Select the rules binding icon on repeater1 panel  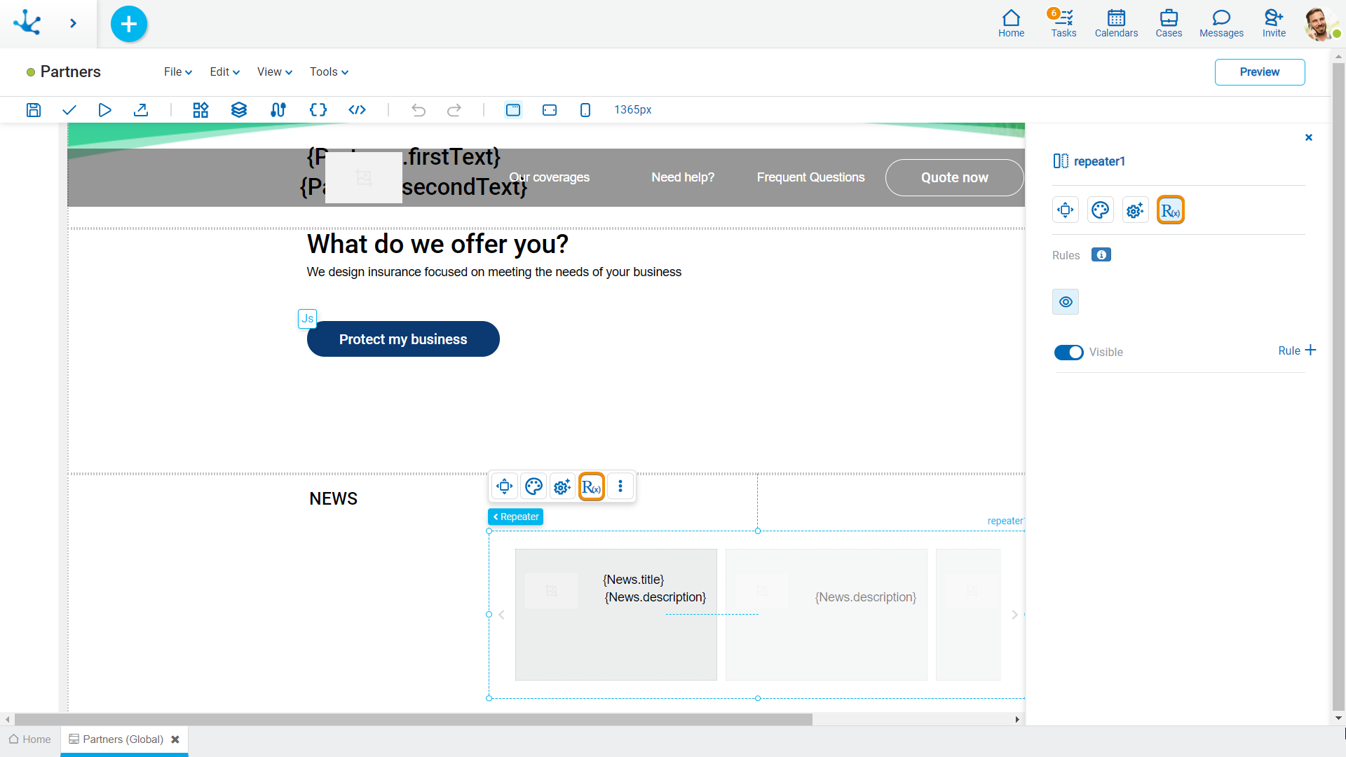(x=1170, y=210)
